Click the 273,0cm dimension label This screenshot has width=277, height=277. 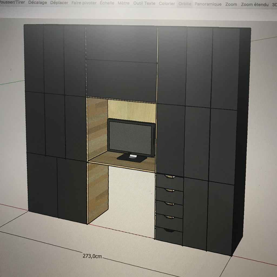[x=92, y=256]
